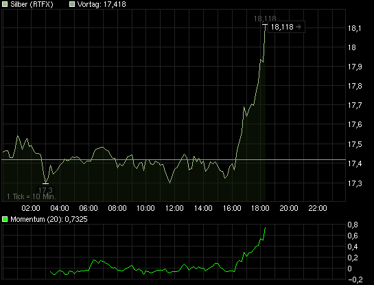Click the Silber (RTFX) legend color swatch

5,4
